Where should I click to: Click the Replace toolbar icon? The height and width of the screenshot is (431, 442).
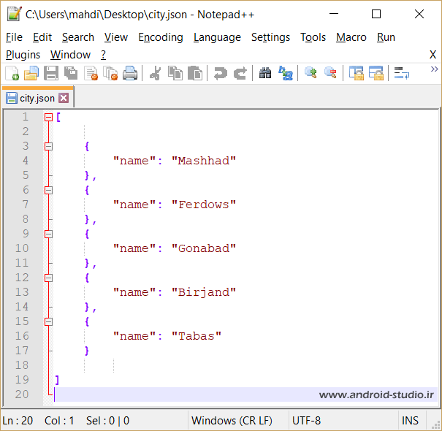click(x=285, y=73)
